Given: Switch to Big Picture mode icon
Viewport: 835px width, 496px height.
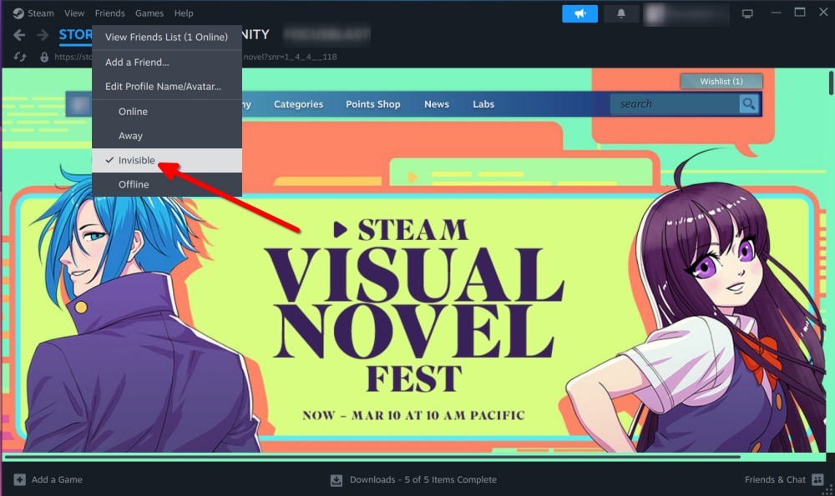Looking at the screenshot, I should click(747, 14).
